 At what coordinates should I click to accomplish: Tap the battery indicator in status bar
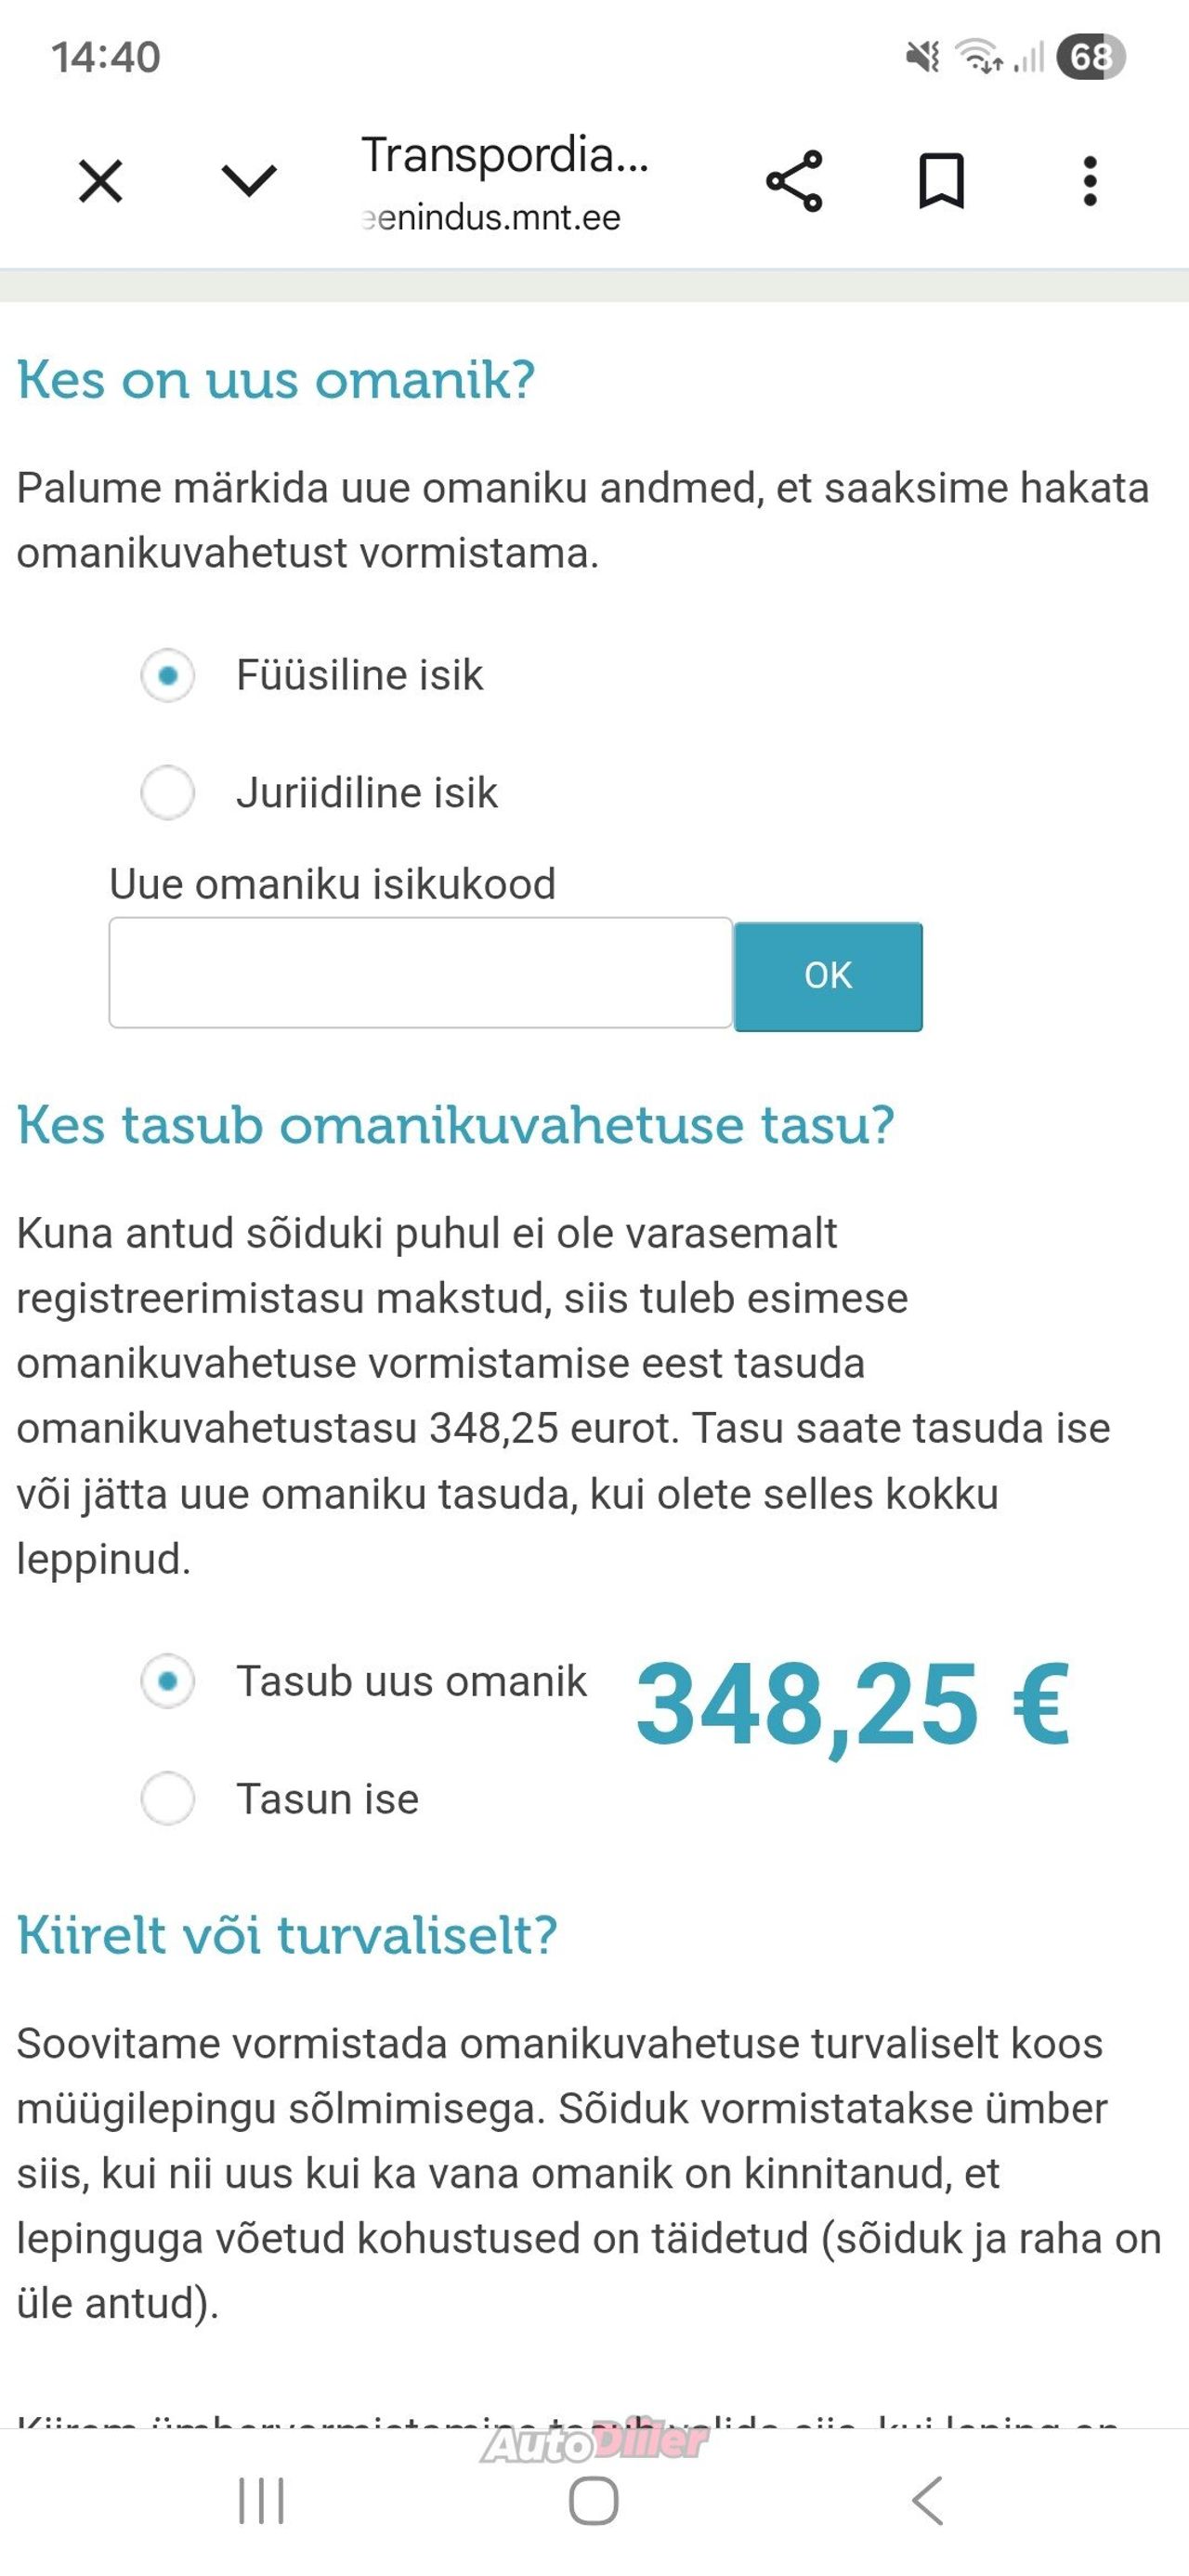click(x=1090, y=57)
